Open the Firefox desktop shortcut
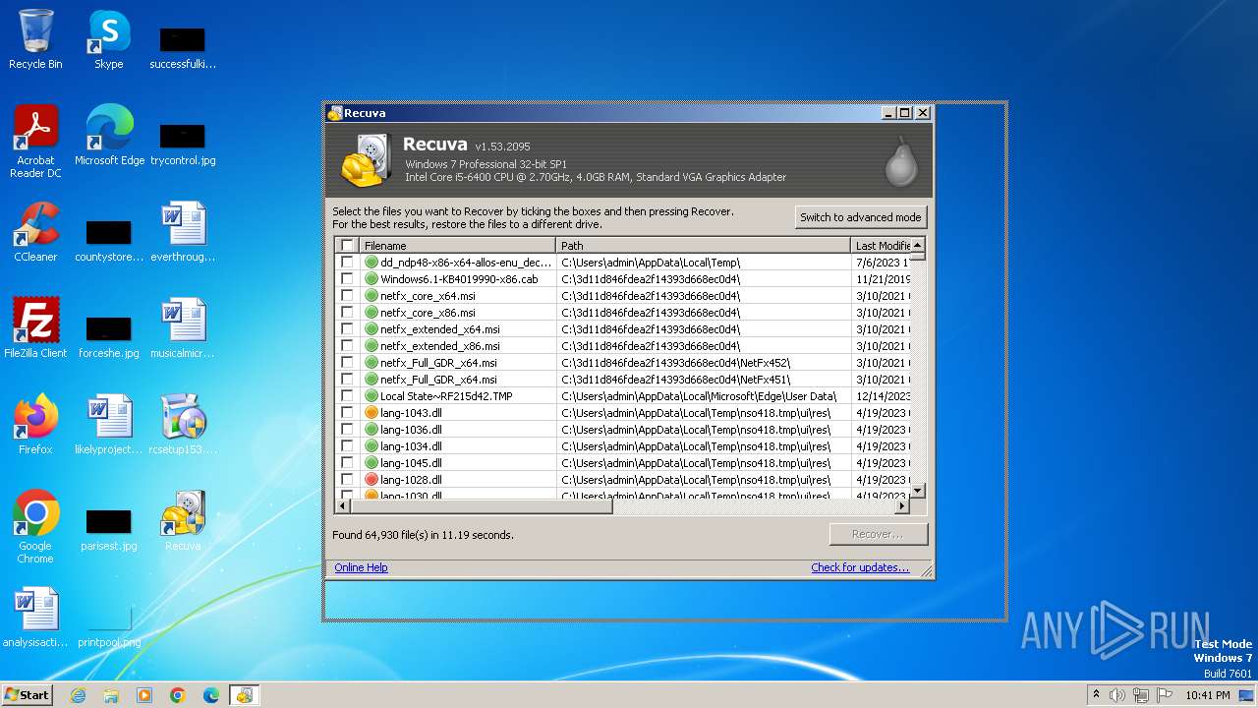The height and width of the screenshot is (708, 1258). point(35,424)
